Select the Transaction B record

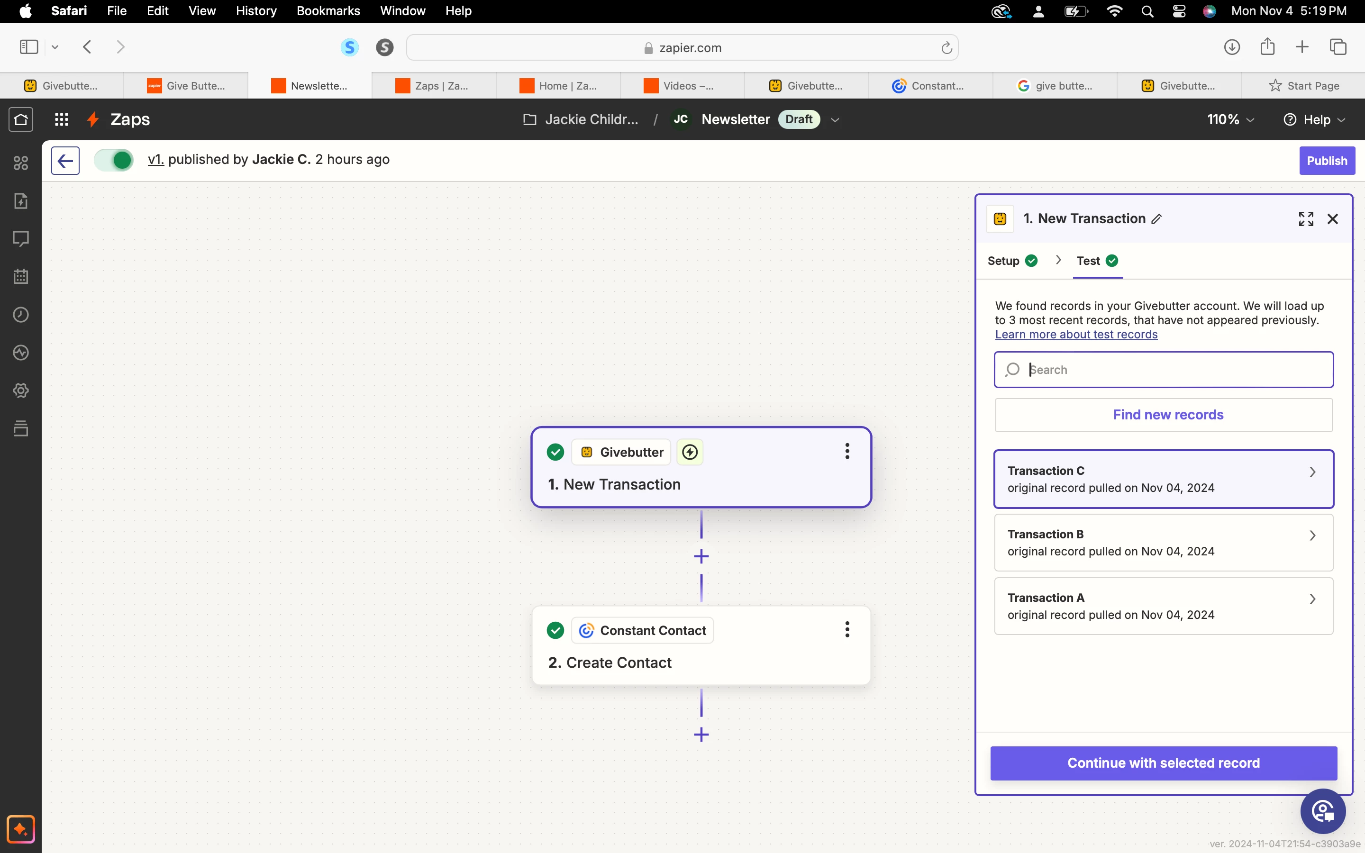tap(1163, 543)
